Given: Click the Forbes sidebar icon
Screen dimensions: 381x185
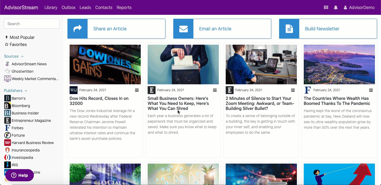Looking at the screenshot, I should point(7,128).
